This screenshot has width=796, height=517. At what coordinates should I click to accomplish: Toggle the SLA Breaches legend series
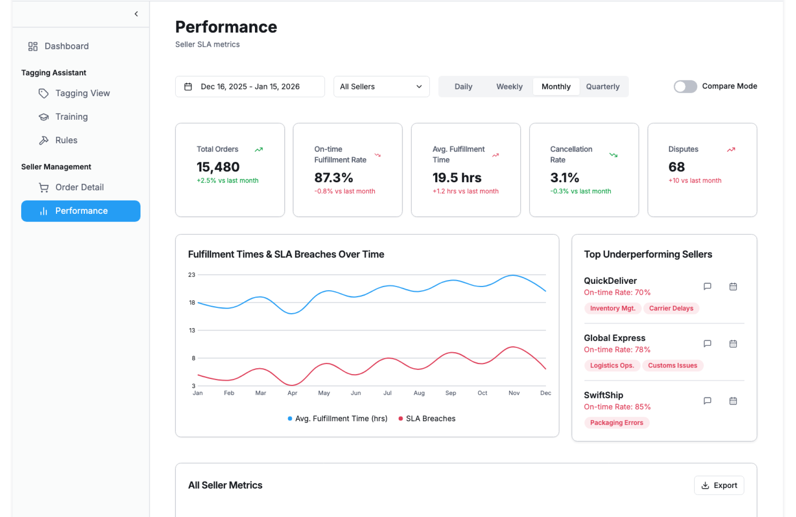tap(427, 418)
